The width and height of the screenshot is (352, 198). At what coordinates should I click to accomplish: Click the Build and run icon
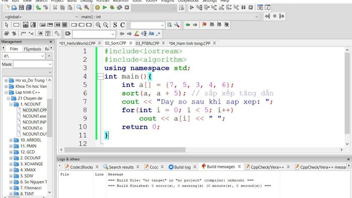(x=112, y=8)
